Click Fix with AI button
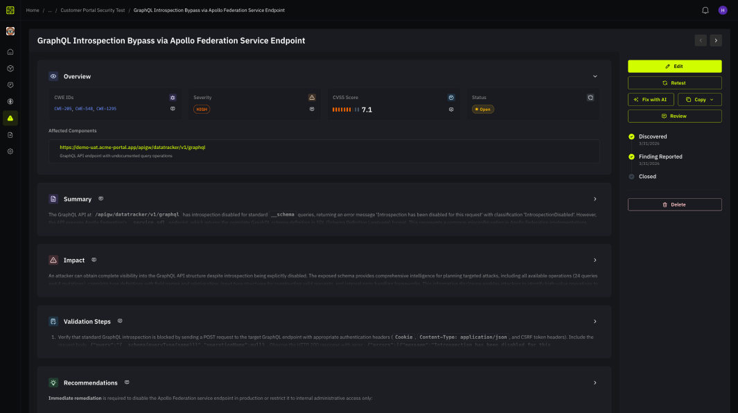Image resolution: width=738 pixels, height=413 pixels. click(651, 99)
